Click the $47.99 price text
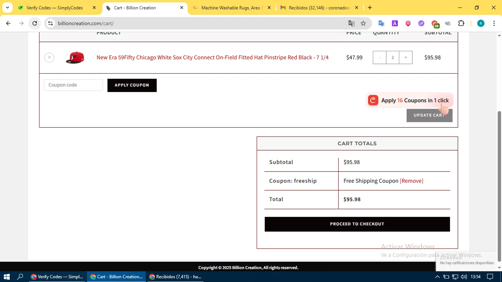The image size is (502, 282). pos(354,58)
